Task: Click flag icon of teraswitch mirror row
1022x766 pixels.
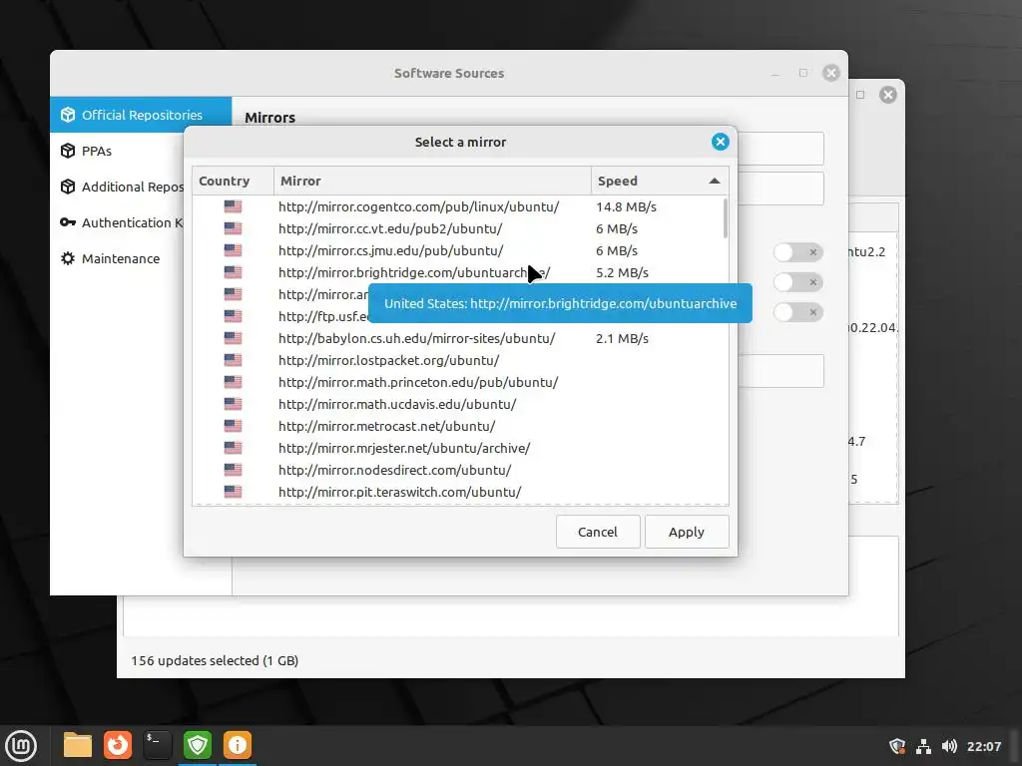Action: [x=233, y=492]
